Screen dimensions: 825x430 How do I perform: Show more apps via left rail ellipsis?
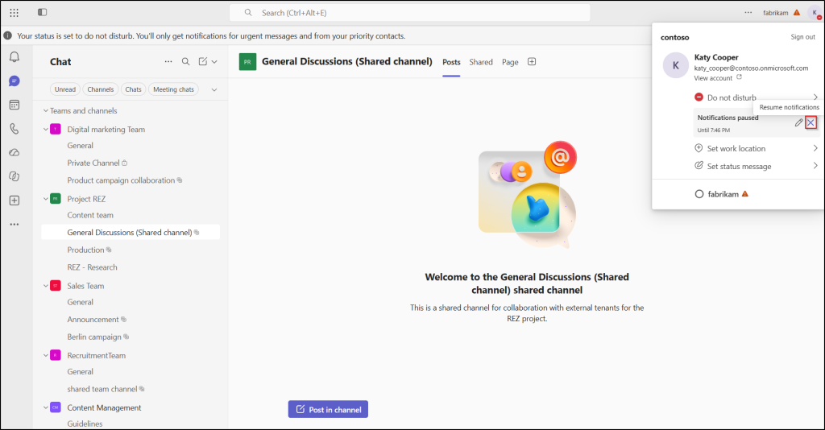15,225
